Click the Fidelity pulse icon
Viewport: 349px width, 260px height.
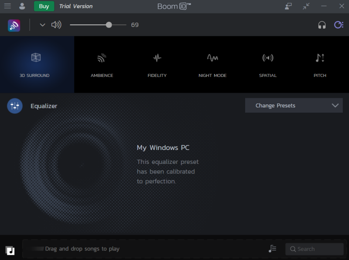(x=157, y=58)
